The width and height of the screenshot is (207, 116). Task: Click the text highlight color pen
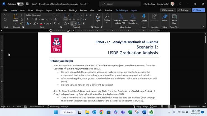coord(34,24)
